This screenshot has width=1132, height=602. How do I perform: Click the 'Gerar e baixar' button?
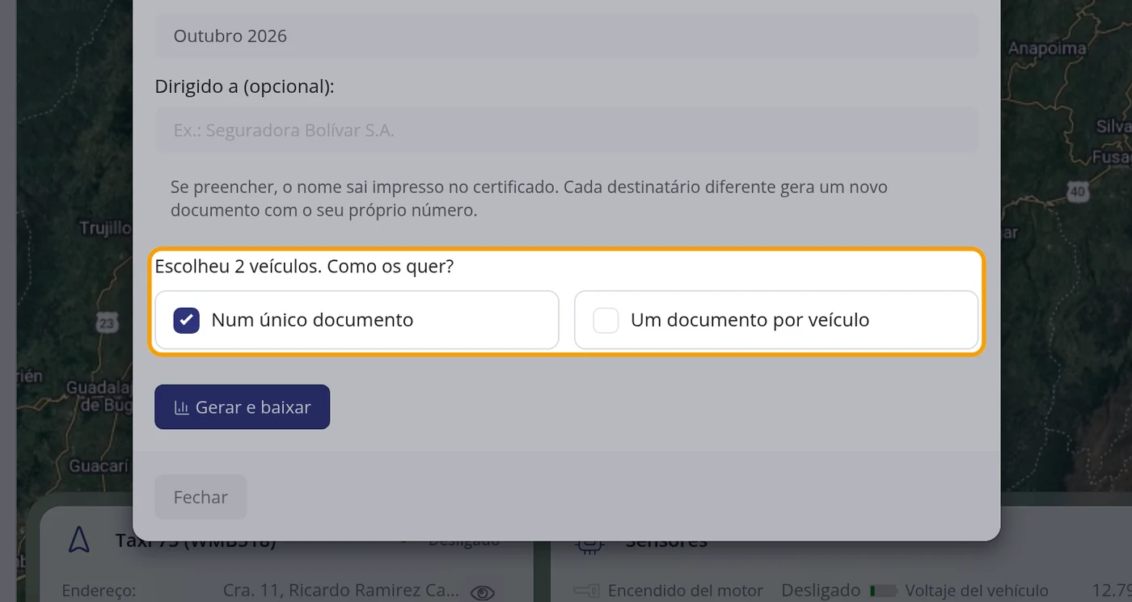(242, 407)
